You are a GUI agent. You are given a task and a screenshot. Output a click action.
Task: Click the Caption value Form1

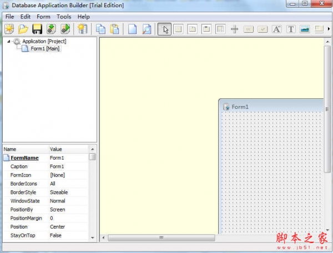point(57,166)
